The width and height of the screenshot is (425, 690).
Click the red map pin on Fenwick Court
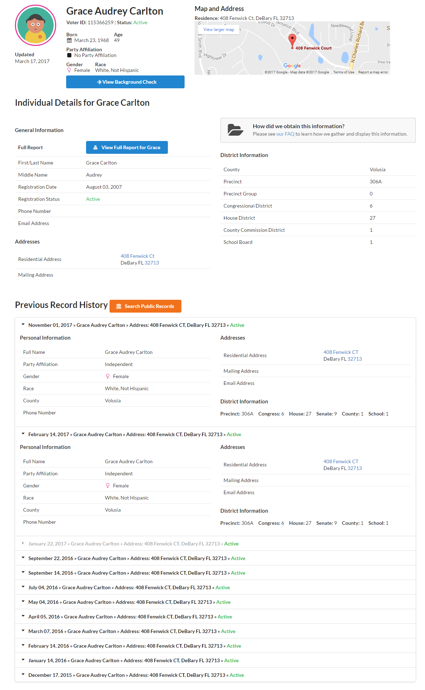click(x=292, y=41)
